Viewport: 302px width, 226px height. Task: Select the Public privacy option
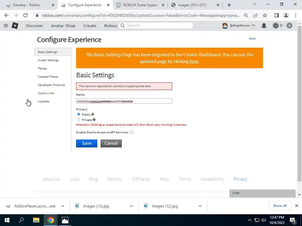(x=78, y=114)
